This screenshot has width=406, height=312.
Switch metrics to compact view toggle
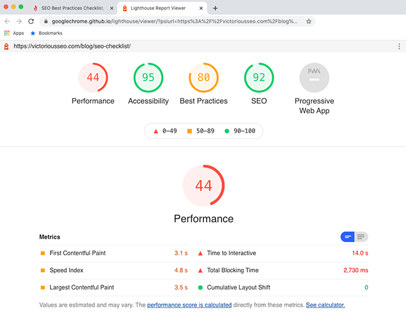[348, 236]
